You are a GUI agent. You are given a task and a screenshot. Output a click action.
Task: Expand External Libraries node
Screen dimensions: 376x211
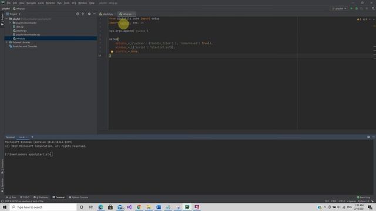(6, 42)
